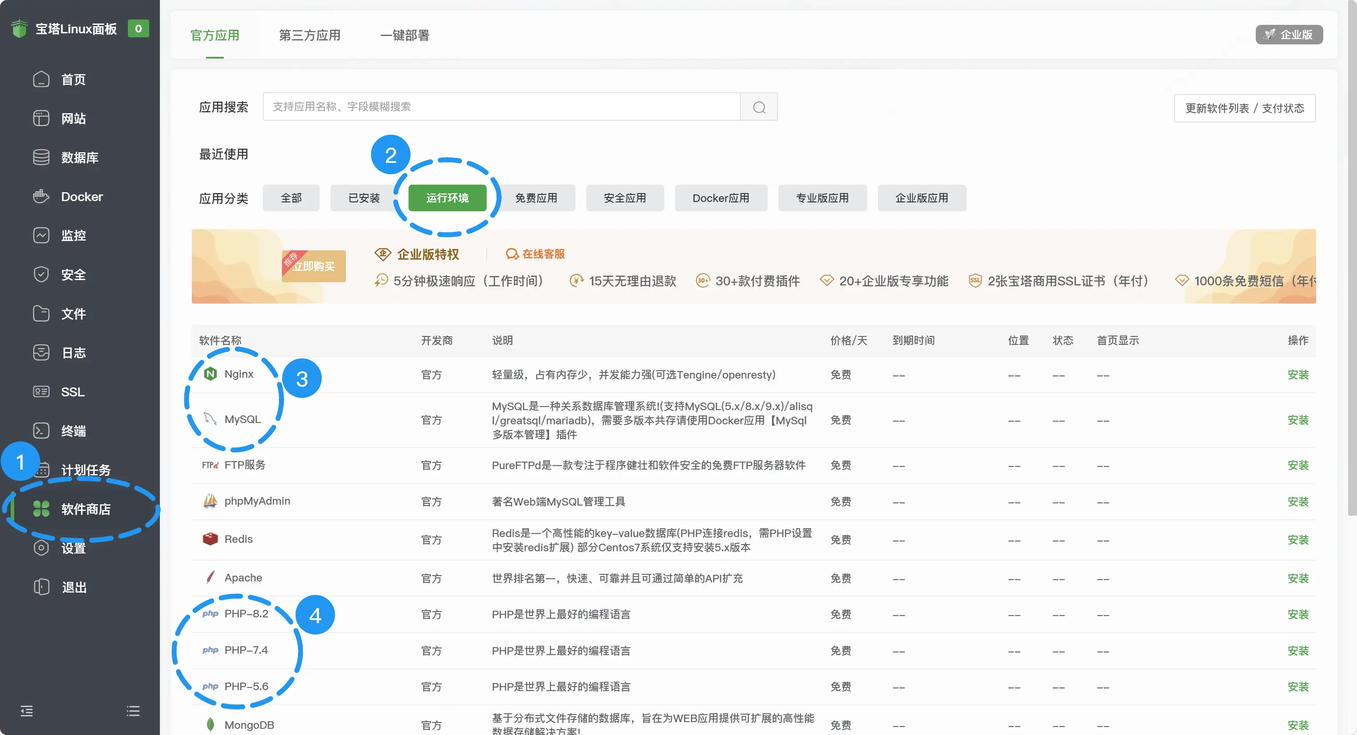The height and width of the screenshot is (735, 1357).
Task: Open the 设置 settings icon
Action: tap(41, 548)
